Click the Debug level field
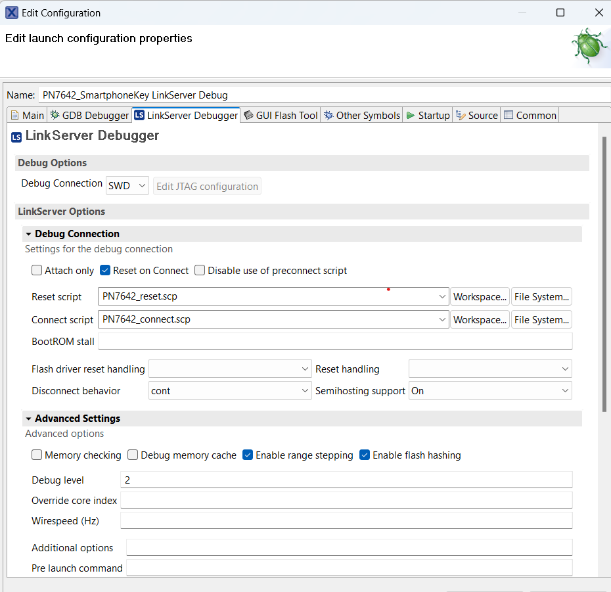The width and height of the screenshot is (611, 592). tap(346, 480)
